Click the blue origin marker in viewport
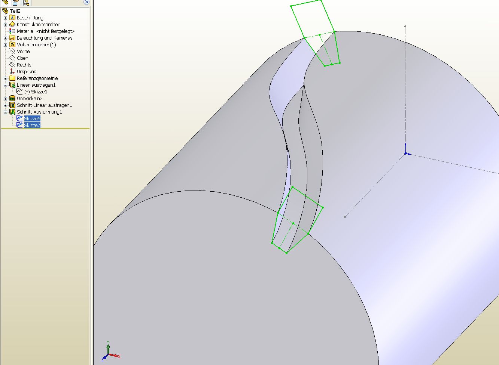 pyautogui.click(x=406, y=152)
